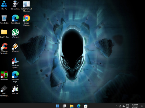Screen dimensions: 145x108
Task: Show hidden system tray icons
Action: (116, 106)
